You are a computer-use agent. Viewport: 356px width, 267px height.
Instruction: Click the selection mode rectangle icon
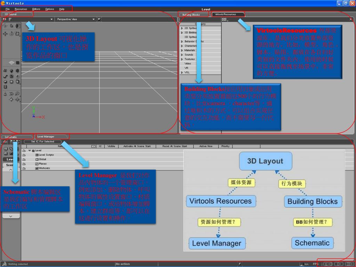17,26
